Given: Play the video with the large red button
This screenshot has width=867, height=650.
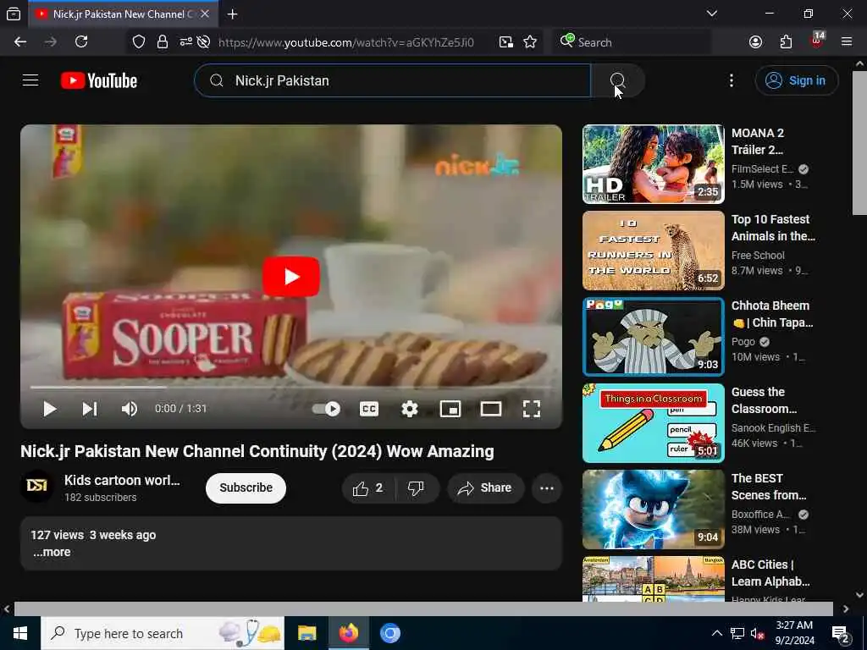Looking at the screenshot, I should (x=291, y=277).
